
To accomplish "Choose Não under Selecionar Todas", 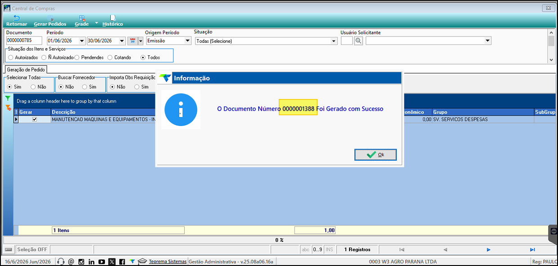I will tap(33, 87).
